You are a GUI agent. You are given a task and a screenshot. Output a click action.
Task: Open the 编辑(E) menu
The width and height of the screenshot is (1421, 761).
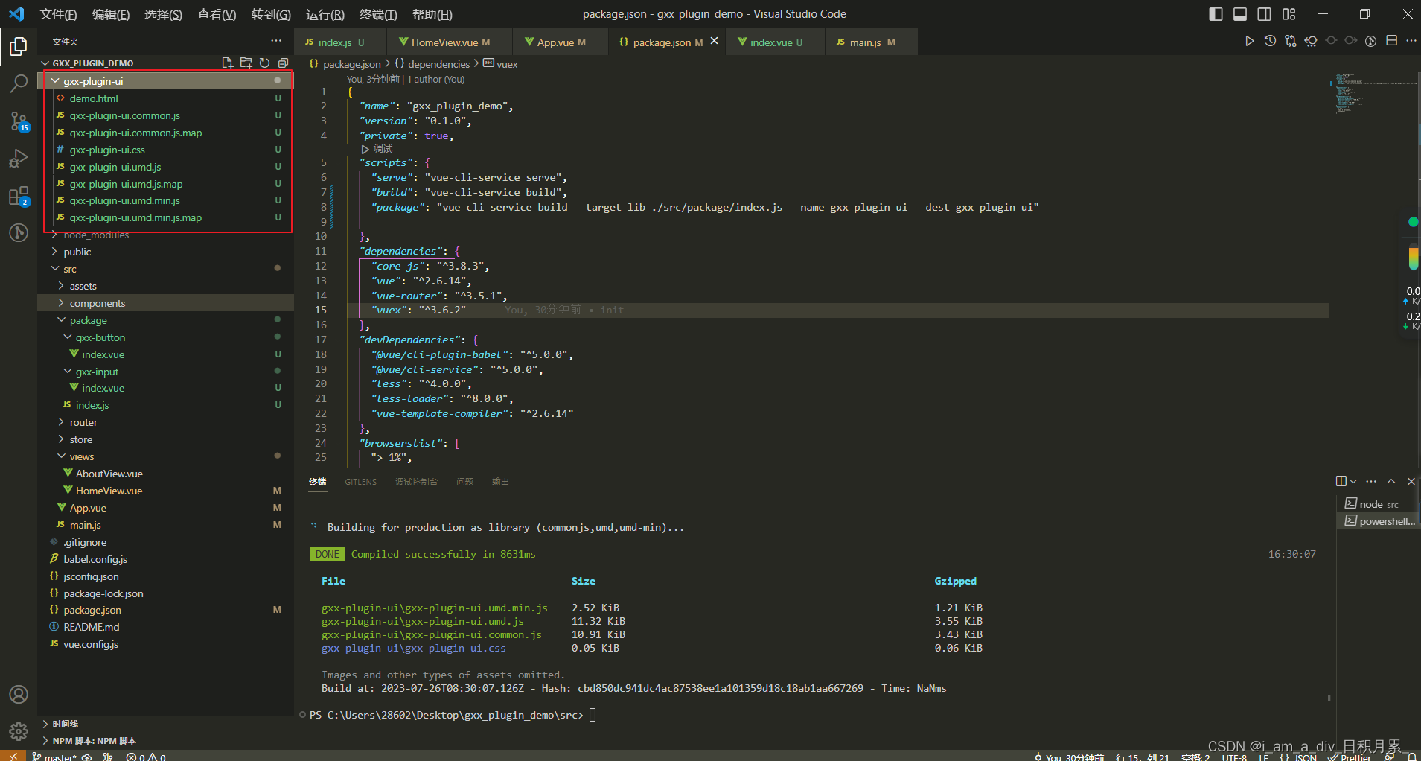coord(111,14)
